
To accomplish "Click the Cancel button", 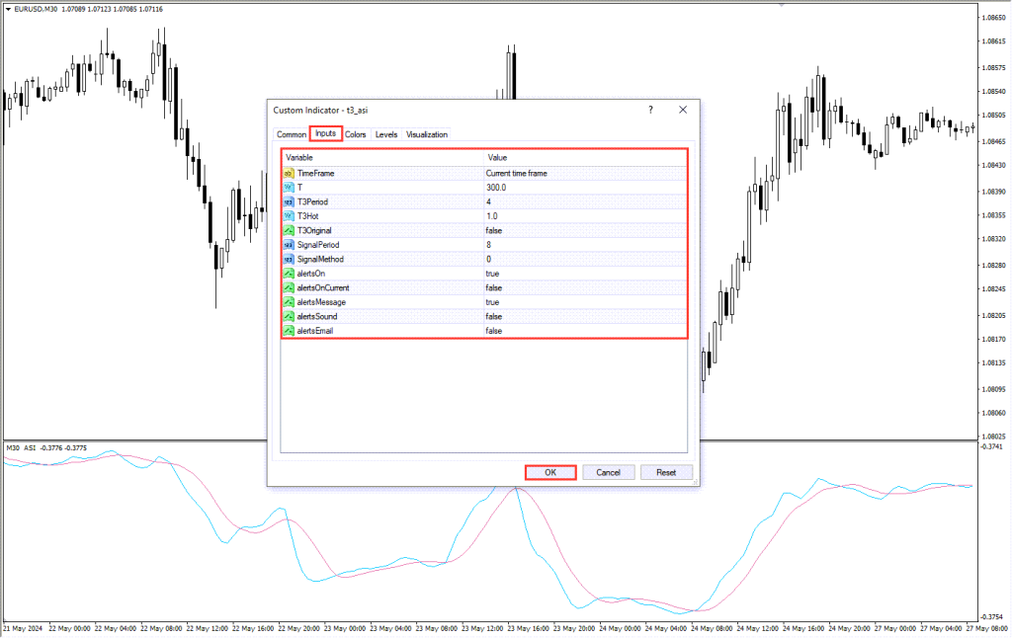I will [608, 473].
